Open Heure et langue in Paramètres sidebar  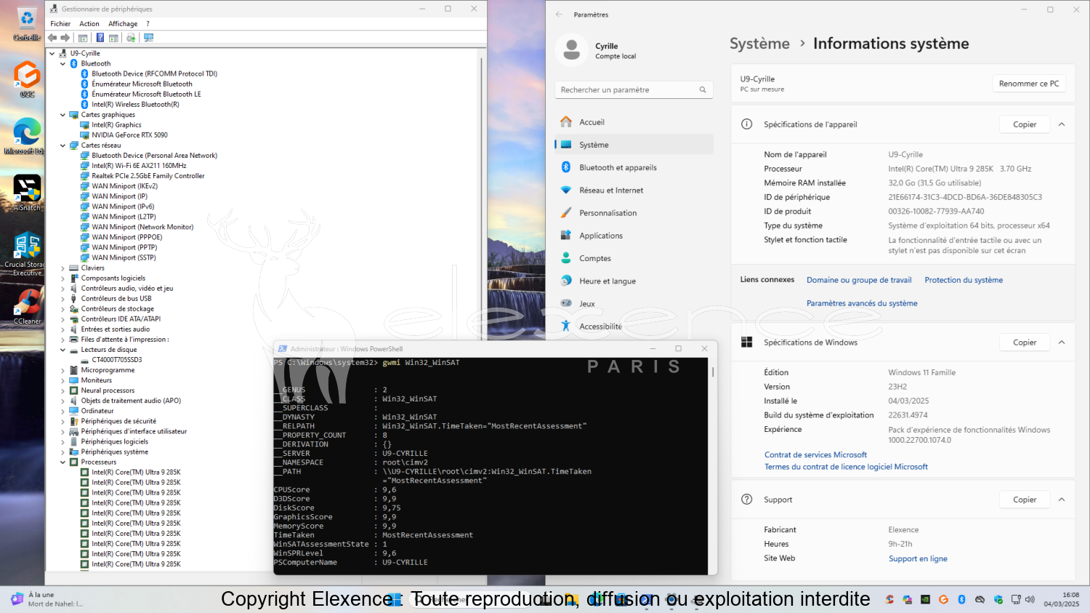[x=634, y=281]
